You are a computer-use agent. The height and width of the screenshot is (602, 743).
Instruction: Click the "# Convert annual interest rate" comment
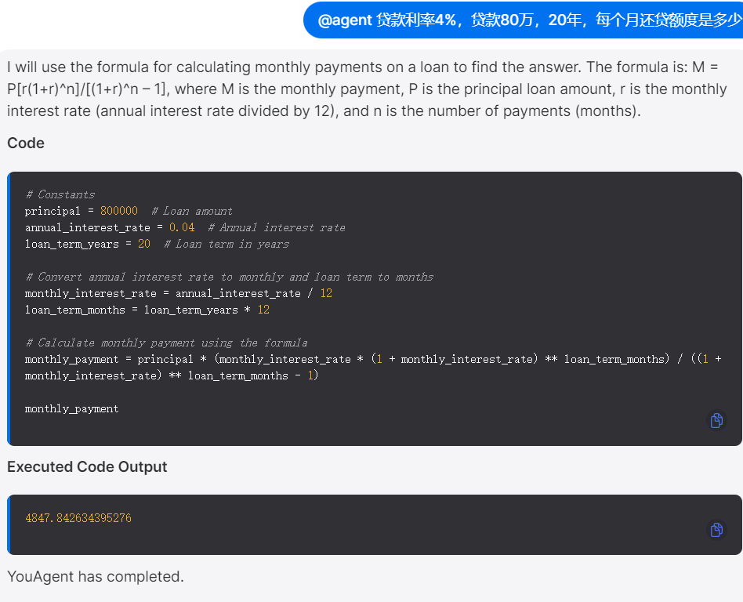[x=230, y=277]
